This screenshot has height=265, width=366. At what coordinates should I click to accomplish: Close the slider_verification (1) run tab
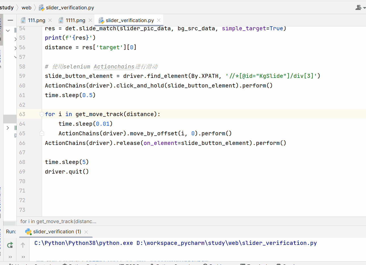click(86, 232)
